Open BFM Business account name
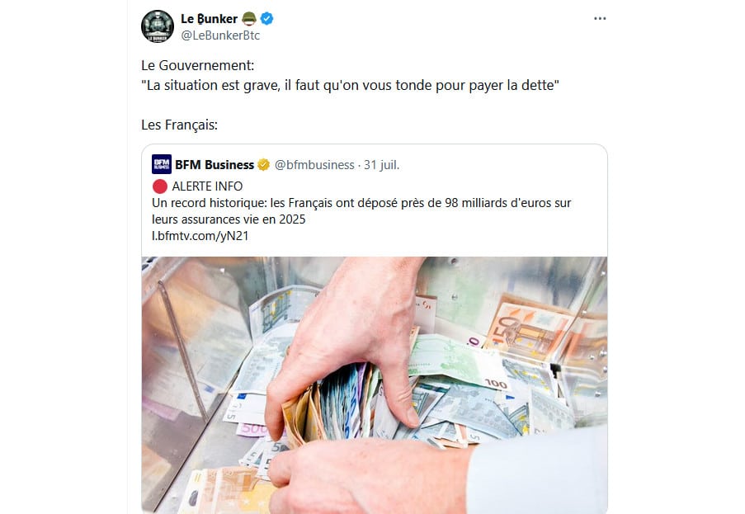This screenshot has height=514, width=745. coord(215,165)
